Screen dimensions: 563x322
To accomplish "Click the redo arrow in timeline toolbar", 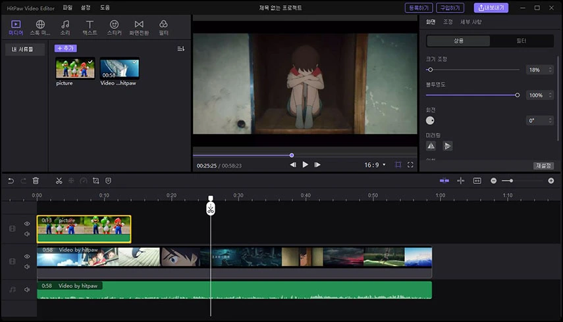I will (23, 181).
